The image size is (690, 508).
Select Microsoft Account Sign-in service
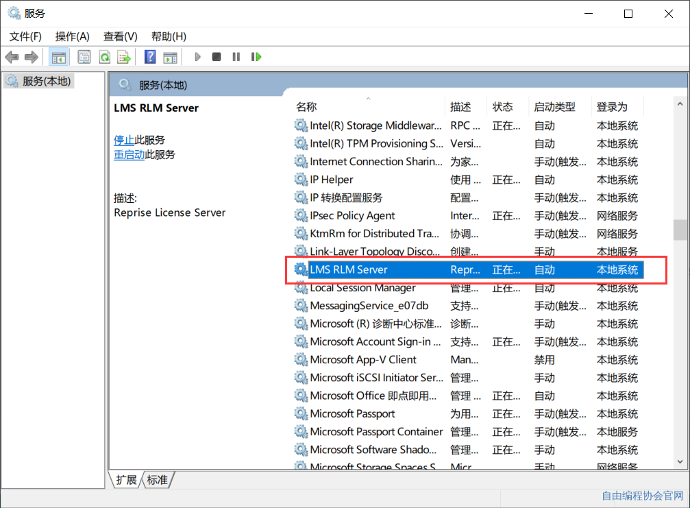(x=468, y=342)
